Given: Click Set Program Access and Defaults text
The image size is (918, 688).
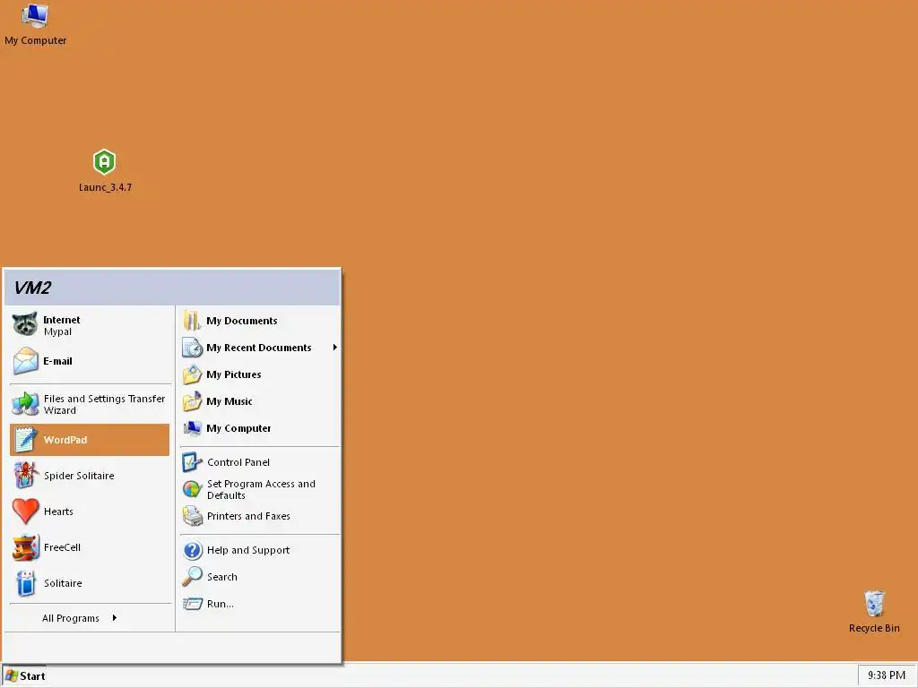Looking at the screenshot, I should (261, 490).
